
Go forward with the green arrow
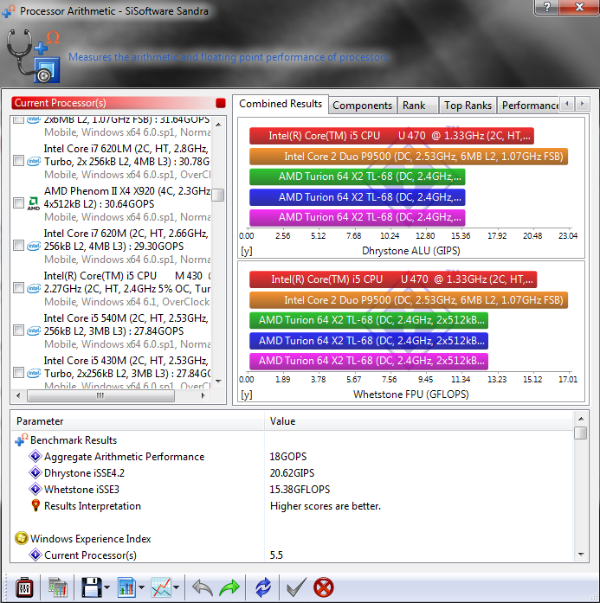coord(229,587)
